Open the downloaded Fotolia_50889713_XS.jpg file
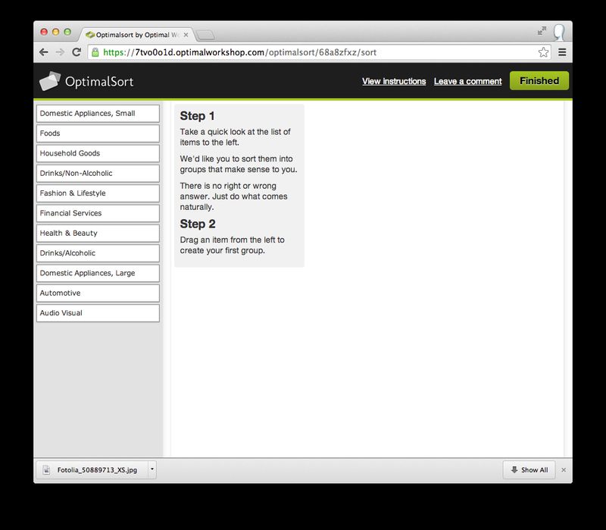 [91, 470]
